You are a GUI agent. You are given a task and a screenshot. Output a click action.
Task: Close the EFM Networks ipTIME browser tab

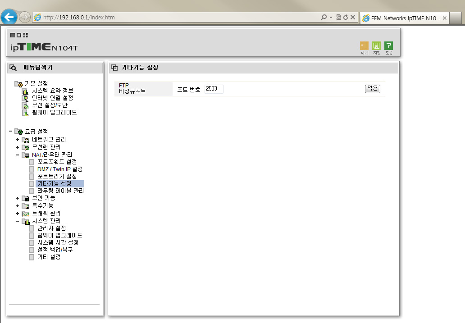click(x=445, y=18)
